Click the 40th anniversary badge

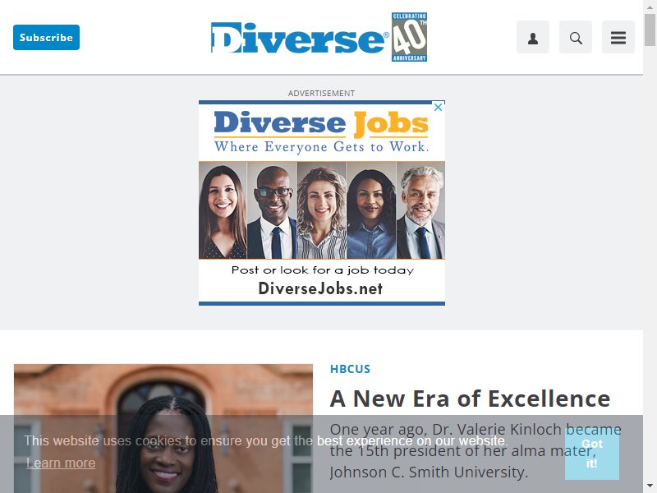[x=409, y=37]
